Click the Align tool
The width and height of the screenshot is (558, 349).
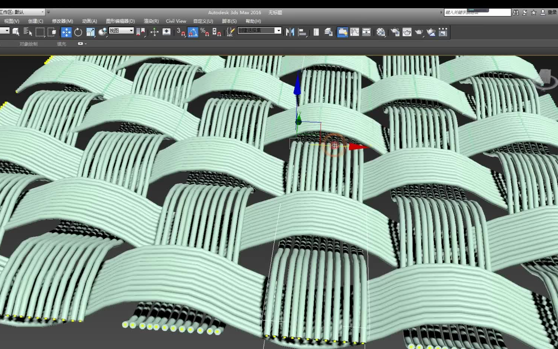303,32
